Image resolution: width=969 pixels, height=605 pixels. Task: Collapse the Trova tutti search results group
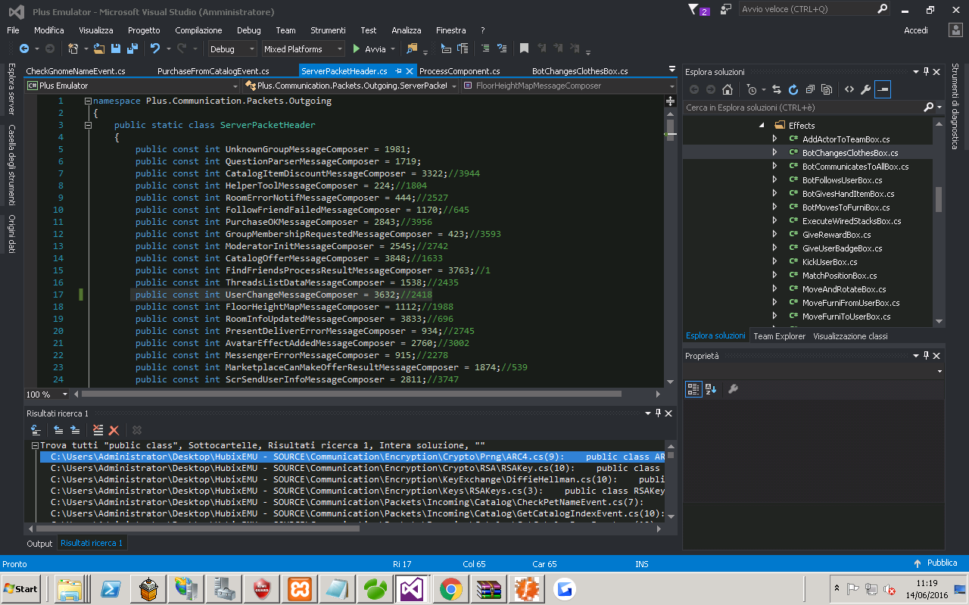[x=34, y=445]
